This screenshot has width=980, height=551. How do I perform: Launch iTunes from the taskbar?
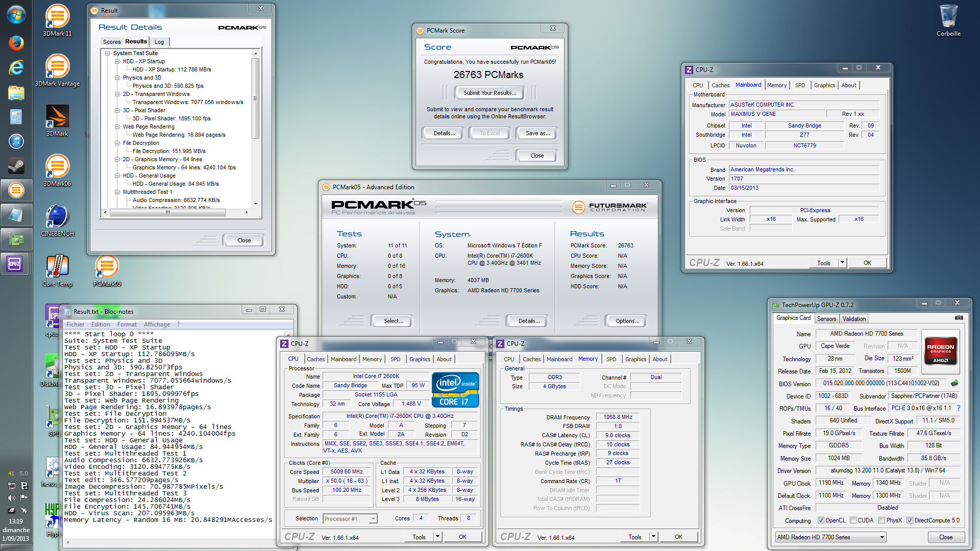[16, 141]
